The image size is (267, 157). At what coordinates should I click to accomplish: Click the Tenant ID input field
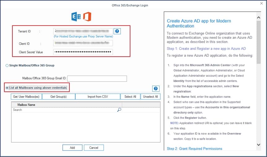pyautogui.click(x=83, y=31)
